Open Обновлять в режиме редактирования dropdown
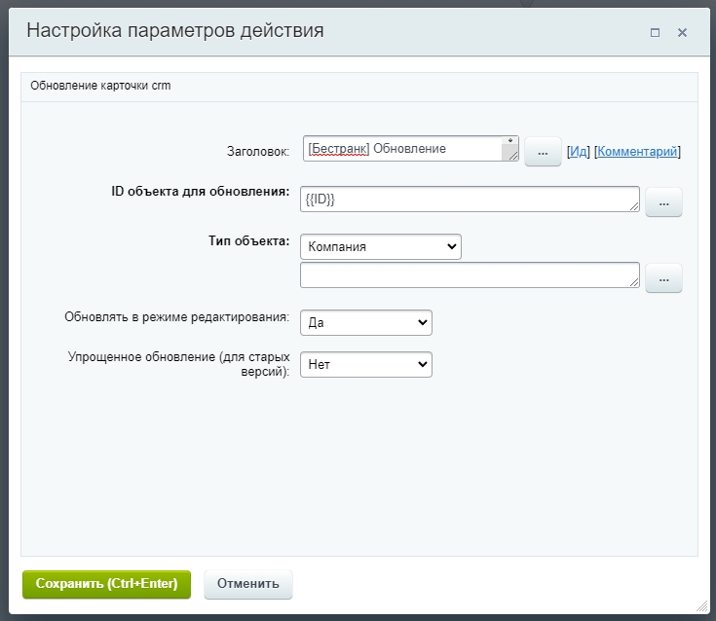 pyautogui.click(x=365, y=322)
